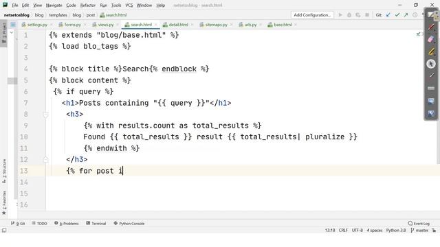The image size is (440, 247).
Task: Select the cursor pointer annotation tool
Action: pos(431,64)
